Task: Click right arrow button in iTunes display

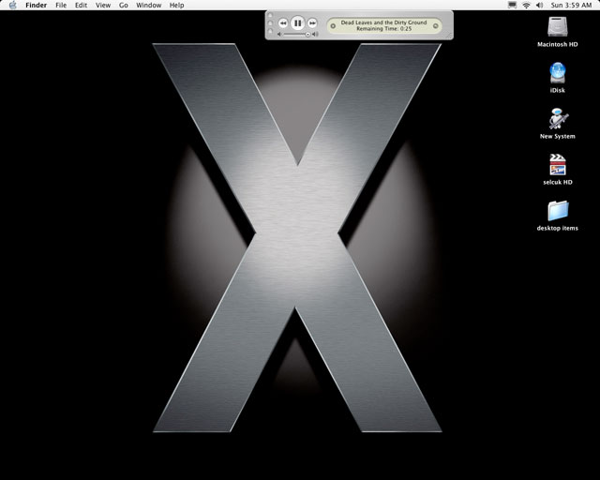Action: 435,26
